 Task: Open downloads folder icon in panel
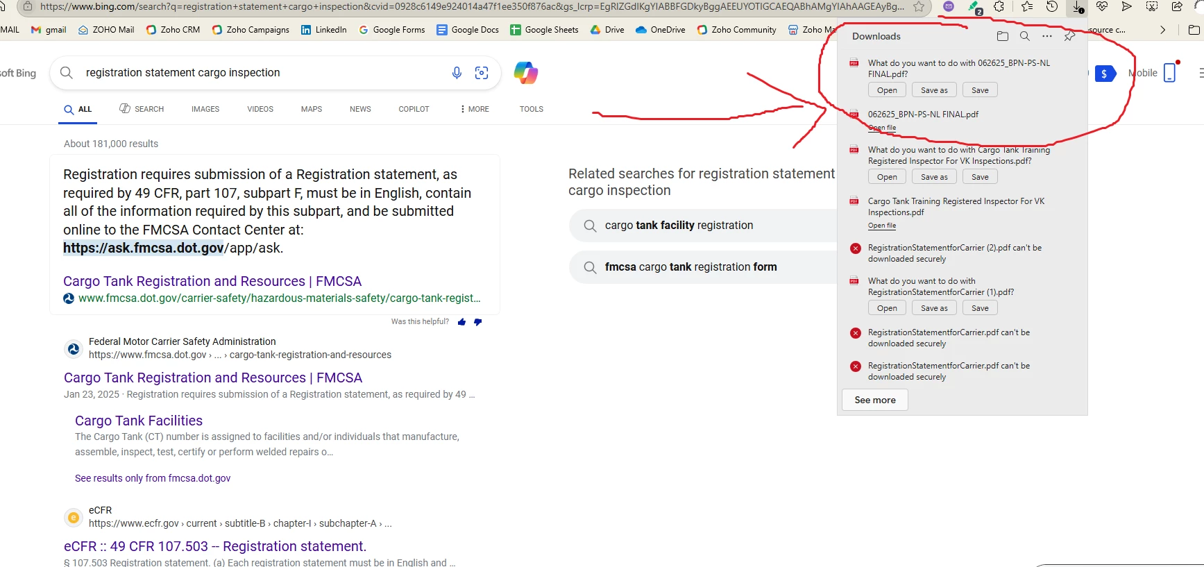pos(1002,36)
